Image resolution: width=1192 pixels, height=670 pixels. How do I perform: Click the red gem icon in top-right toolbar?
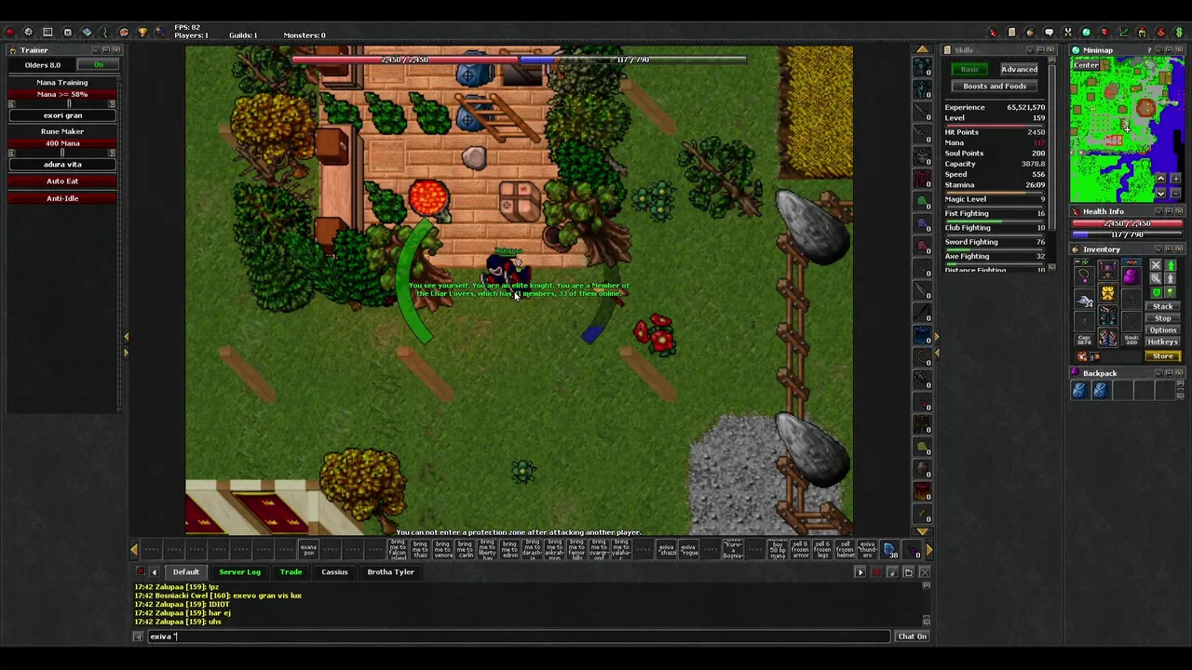point(1104,32)
